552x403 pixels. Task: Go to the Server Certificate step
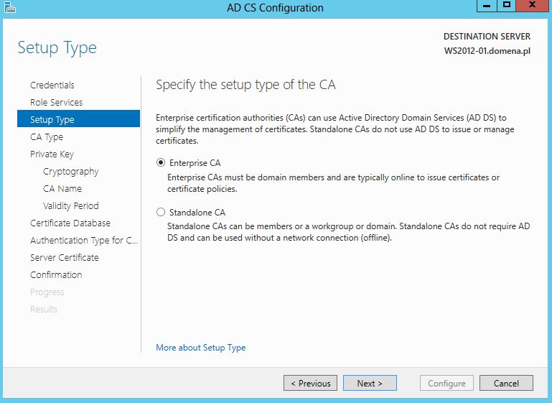point(65,257)
